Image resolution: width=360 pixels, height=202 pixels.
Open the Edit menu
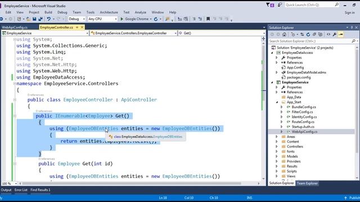8,12
